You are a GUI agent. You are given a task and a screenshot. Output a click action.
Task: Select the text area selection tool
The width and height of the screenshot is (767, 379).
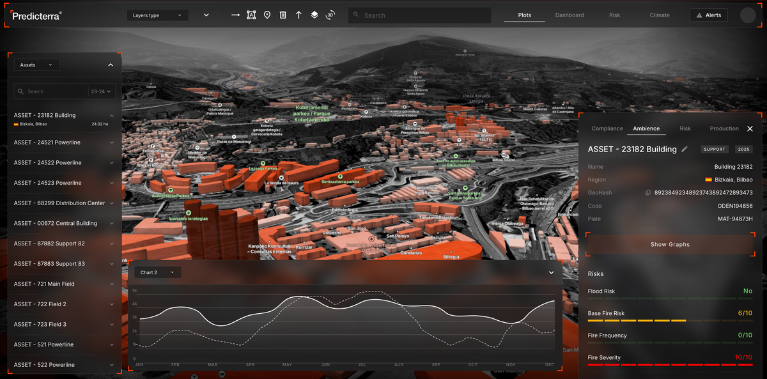[x=251, y=15]
